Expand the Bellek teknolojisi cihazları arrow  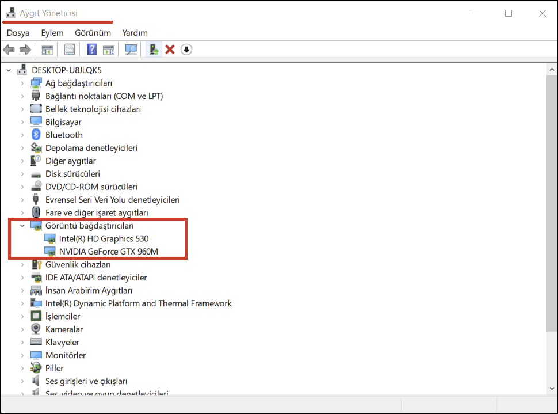pos(22,109)
